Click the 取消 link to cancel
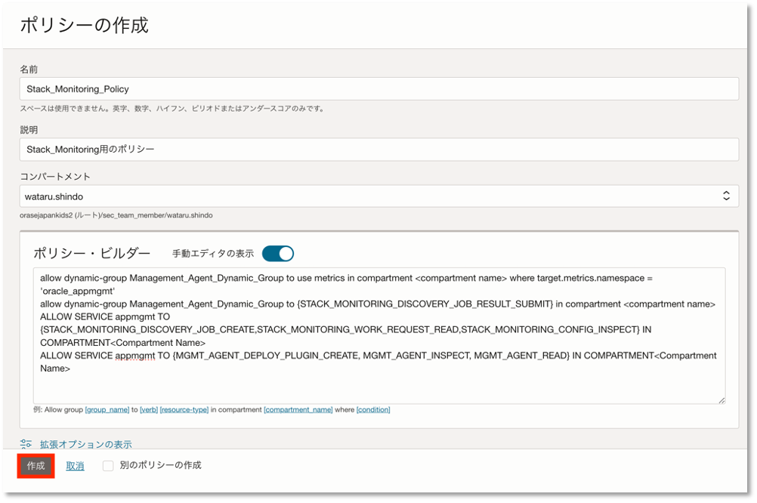Image resolution: width=757 pixels, height=503 pixels. pos(75,466)
